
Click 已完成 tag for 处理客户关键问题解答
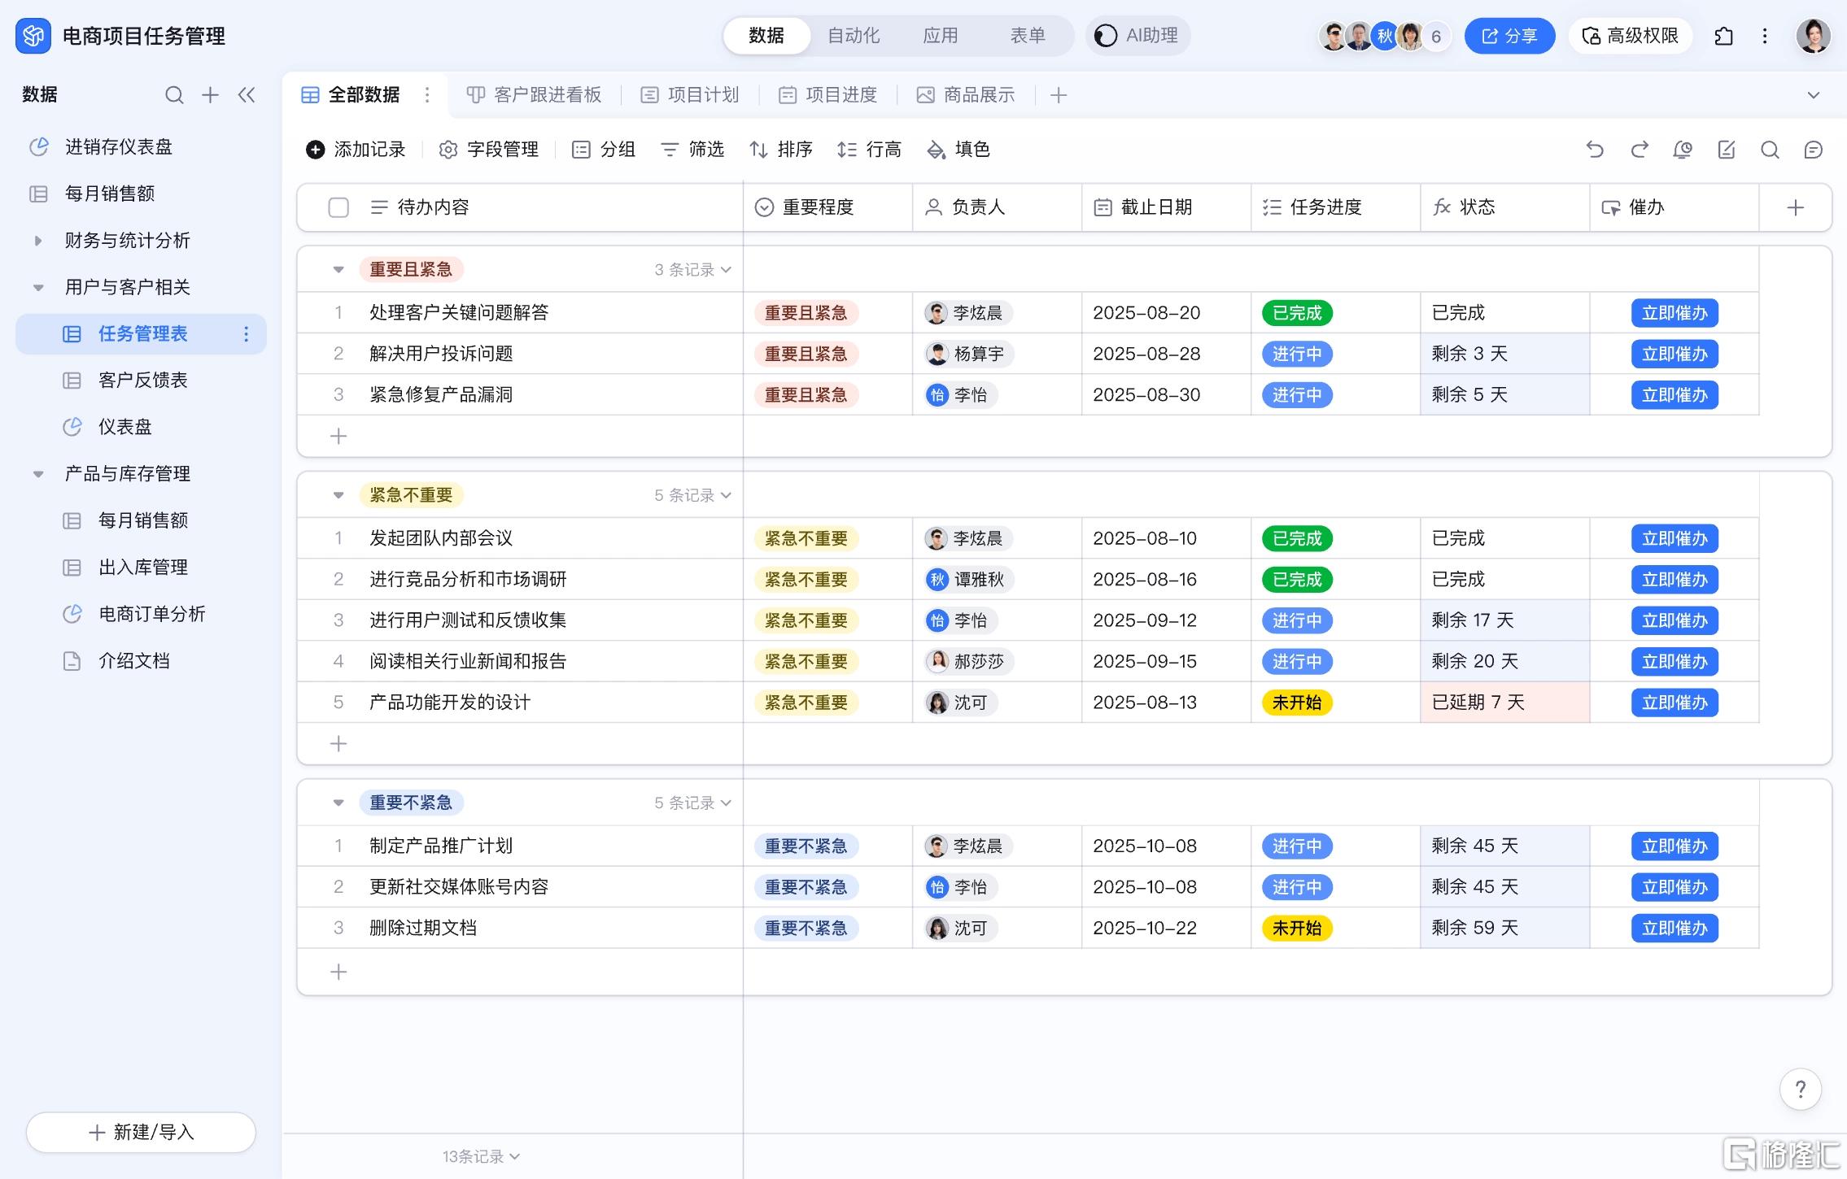(x=1297, y=313)
